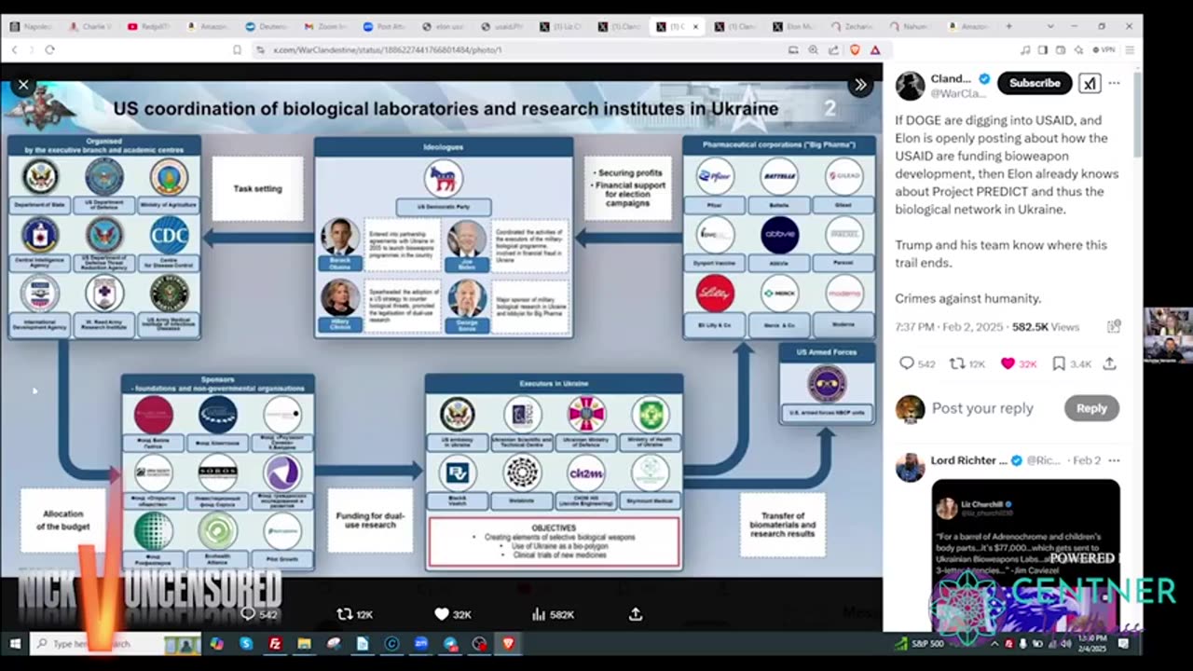
Task: Open Lord Richter's profile name link
Action: point(970,460)
